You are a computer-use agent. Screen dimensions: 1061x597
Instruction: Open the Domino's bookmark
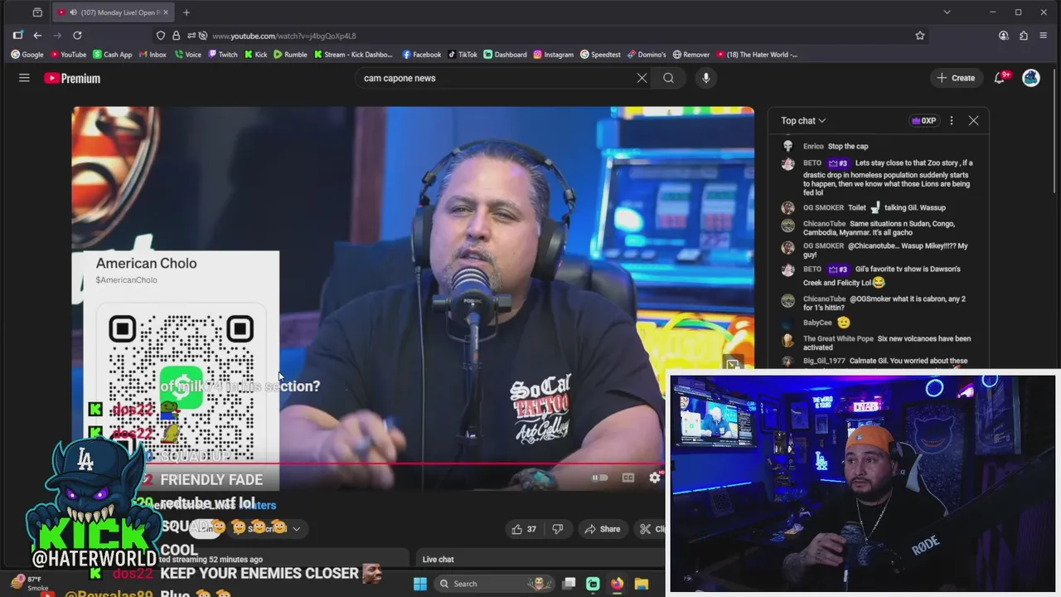point(647,55)
